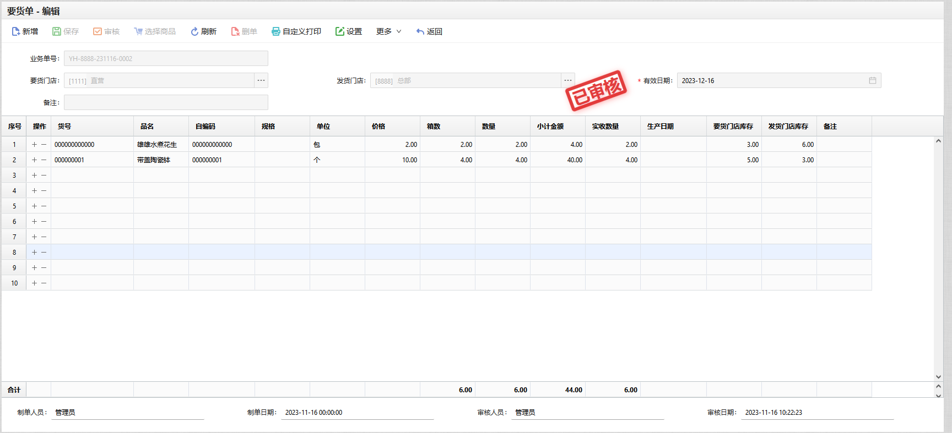Open 设置 settings
The width and height of the screenshot is (952, 433).
(349, 31)
